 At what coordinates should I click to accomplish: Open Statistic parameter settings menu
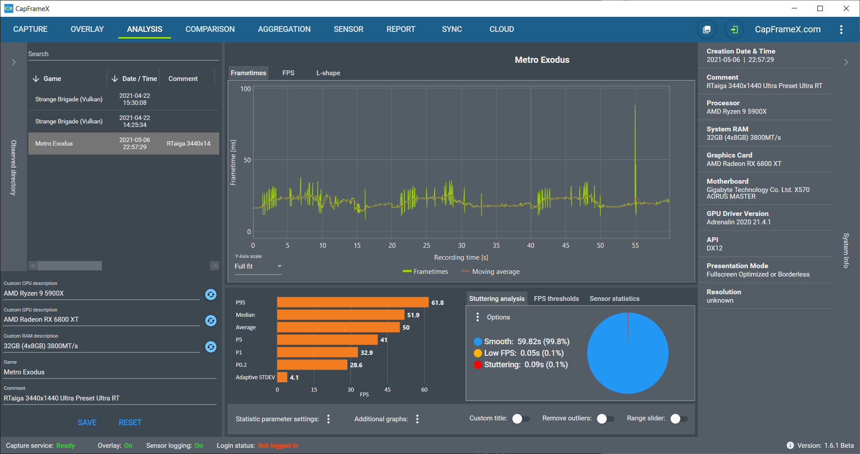point(328,419)
